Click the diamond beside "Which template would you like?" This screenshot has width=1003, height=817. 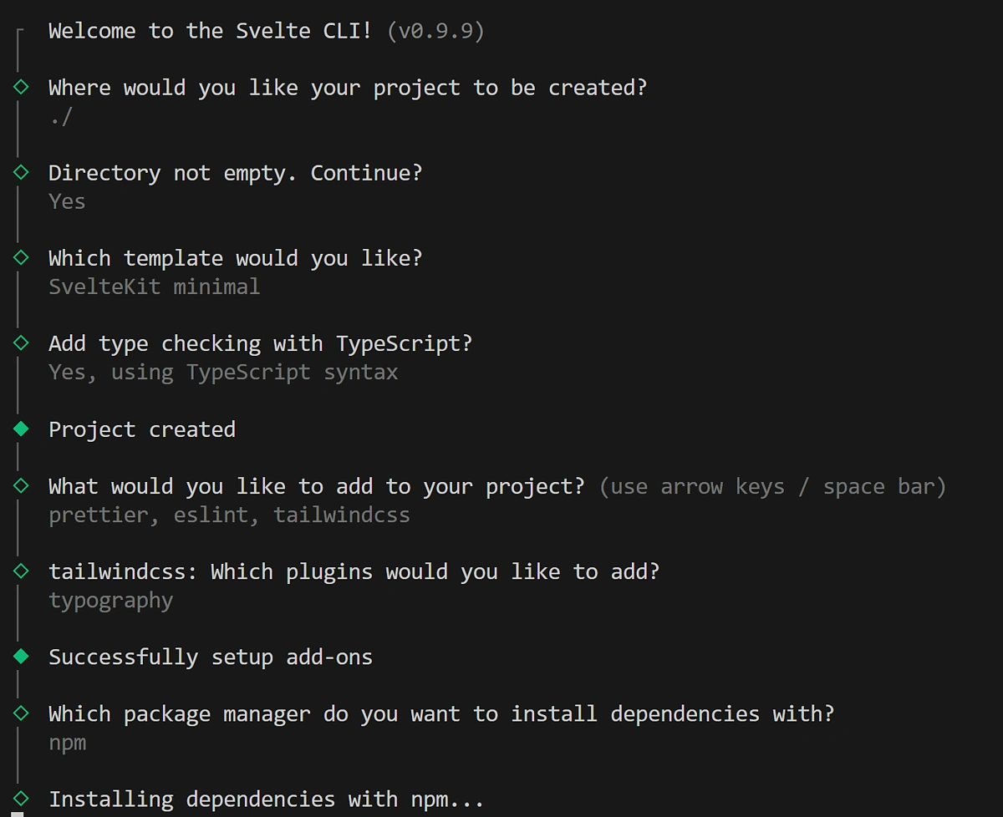(x=21, y=257)
